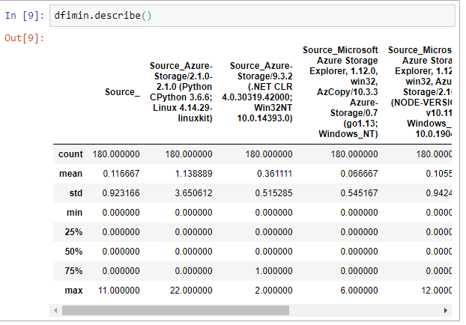Click mean value 0.066667
Viewport: 466px width, 325px height.
pos(360,174)
